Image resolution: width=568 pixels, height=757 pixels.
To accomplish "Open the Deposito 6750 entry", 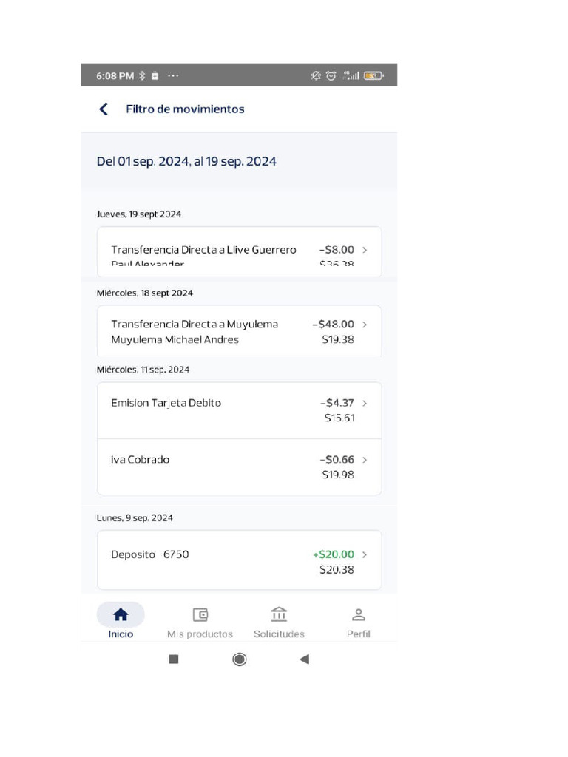I will pos(150,554).
